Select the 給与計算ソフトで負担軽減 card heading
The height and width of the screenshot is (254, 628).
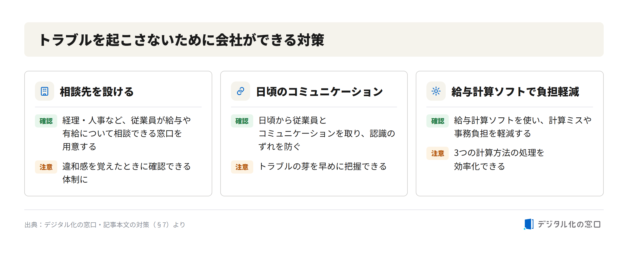click(x=515, y=92)
